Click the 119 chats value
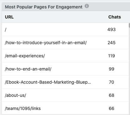Screen dimensions: 130x115 (x=112, y=56)
